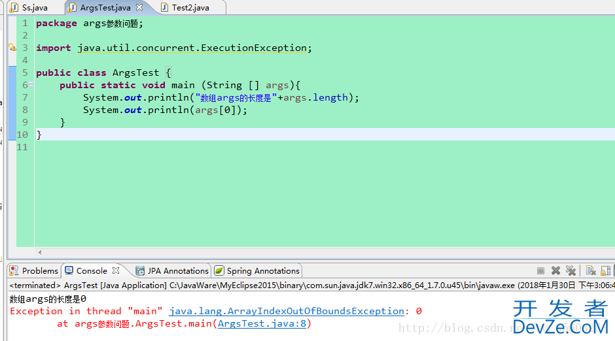This screenshot has height=341, width=615.
Task: Close the ArgsTest.java editor tab
Action: click(139, 7)
